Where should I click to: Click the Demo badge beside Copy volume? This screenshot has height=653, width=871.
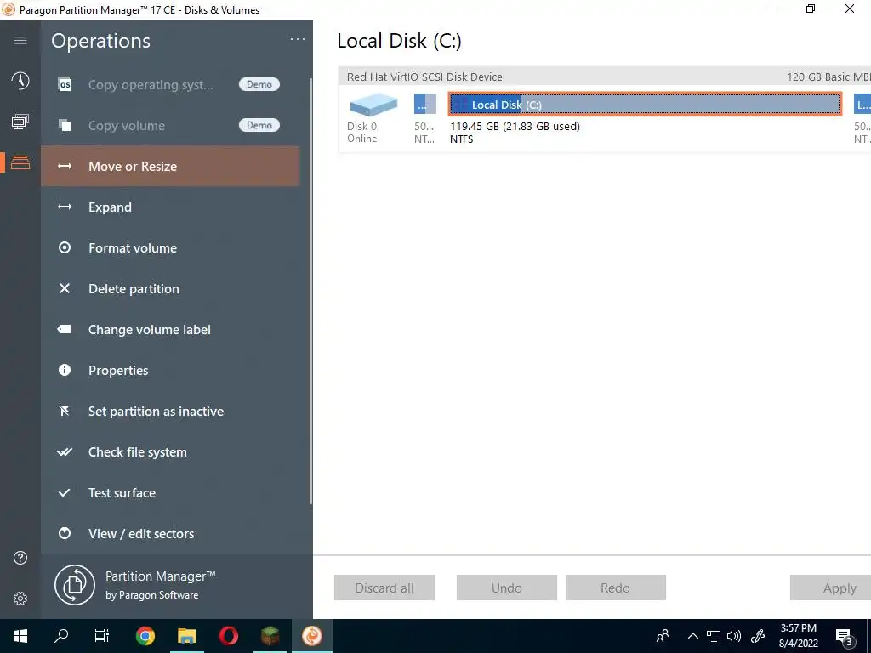click(x=259, y=125)
